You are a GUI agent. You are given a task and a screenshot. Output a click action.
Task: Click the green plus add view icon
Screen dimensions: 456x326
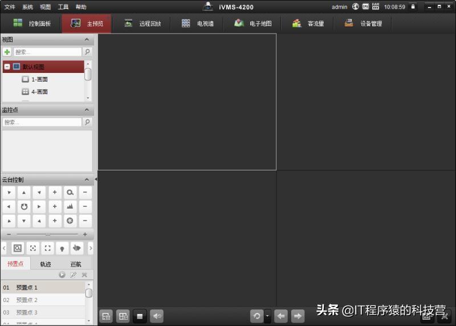(x=7, y=52)
